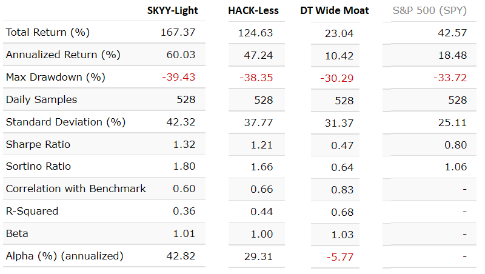
Task: Click the SKYY-Light column header
Action: [x=173, y=10]
